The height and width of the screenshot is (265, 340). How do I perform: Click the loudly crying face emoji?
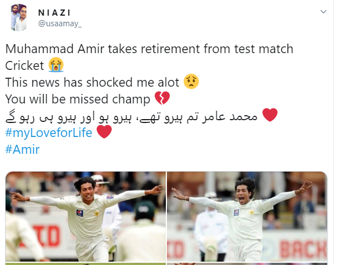(56, 65)
